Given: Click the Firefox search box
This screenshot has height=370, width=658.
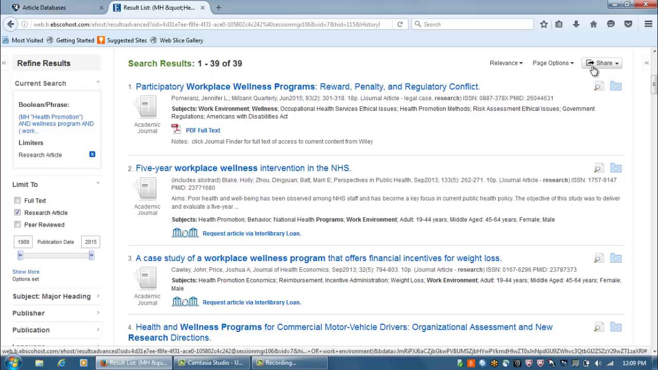Looking at the screenshot, I should [472, 24].
